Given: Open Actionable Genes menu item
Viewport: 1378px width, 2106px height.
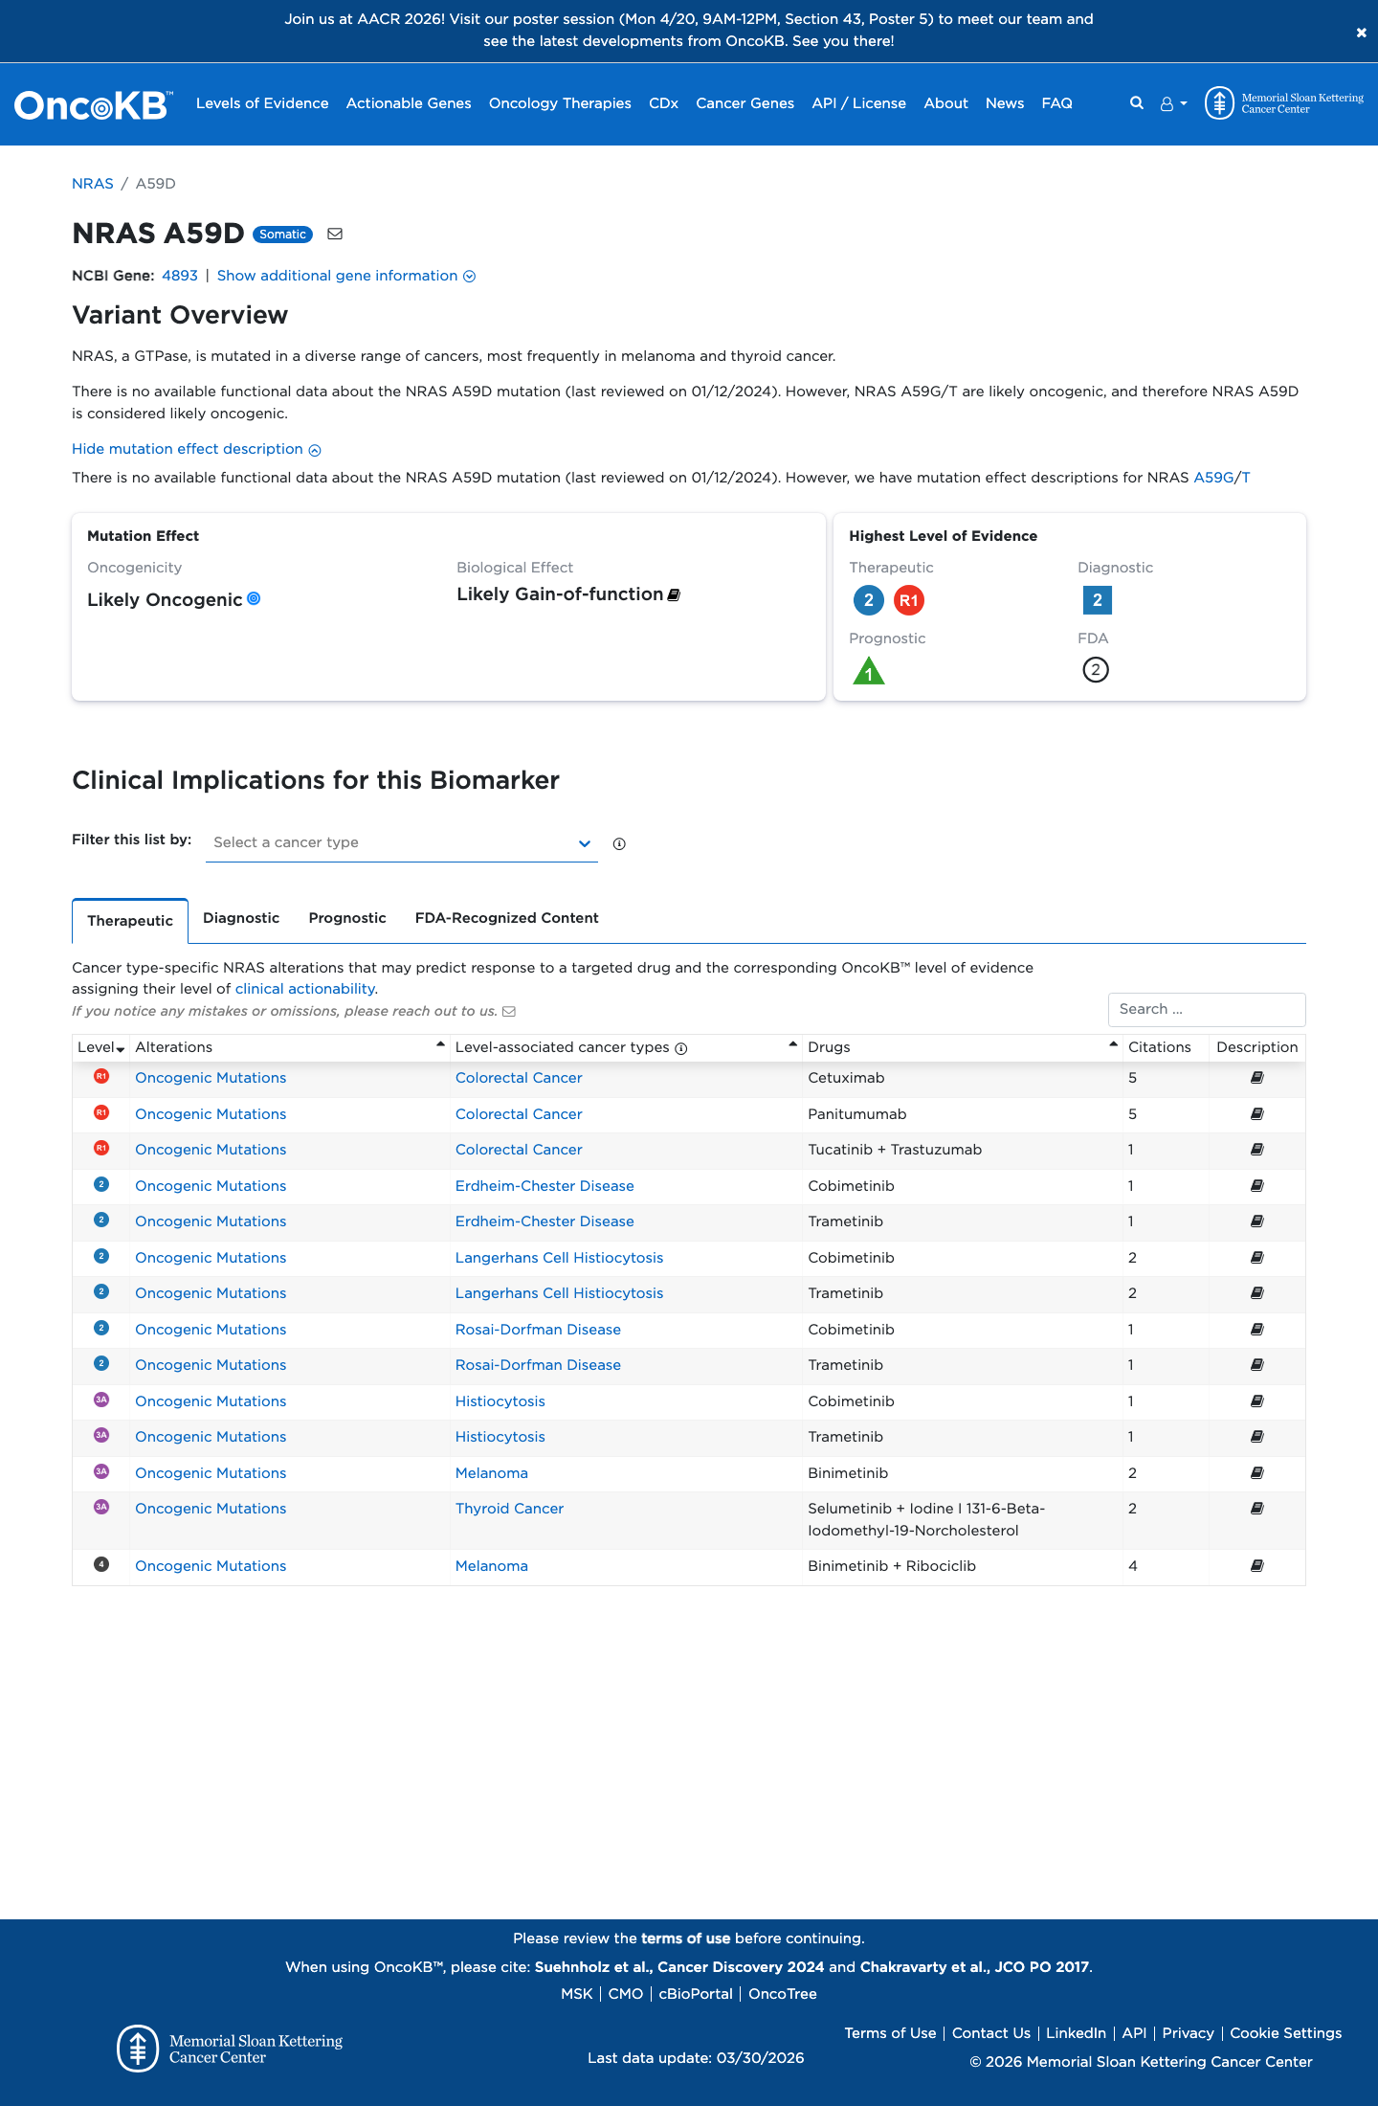Looking at the screenshot, I should (x=409, y=103).
